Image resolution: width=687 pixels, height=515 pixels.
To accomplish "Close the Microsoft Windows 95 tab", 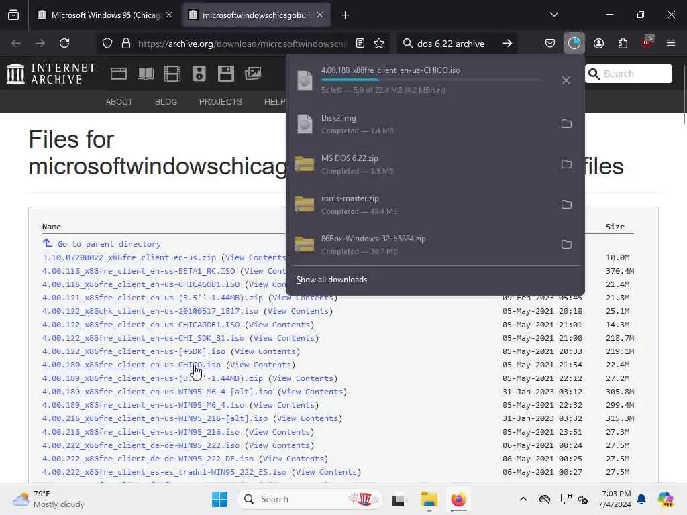I will coord(169,15).
